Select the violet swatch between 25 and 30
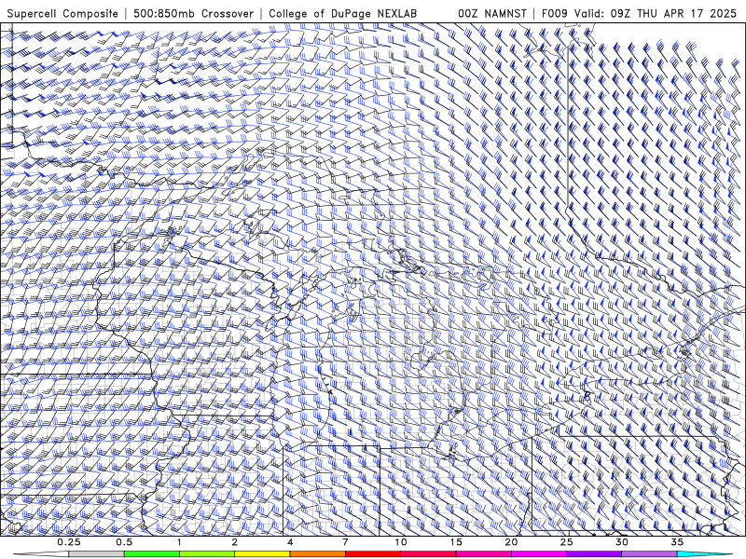 pyautogui.click(x=594, y=554)
